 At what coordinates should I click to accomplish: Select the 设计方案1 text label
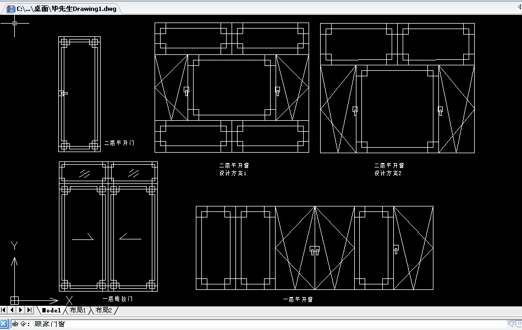(x=234, y=174)
